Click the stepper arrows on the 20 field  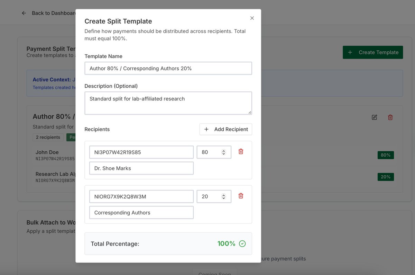click(224, 196)
